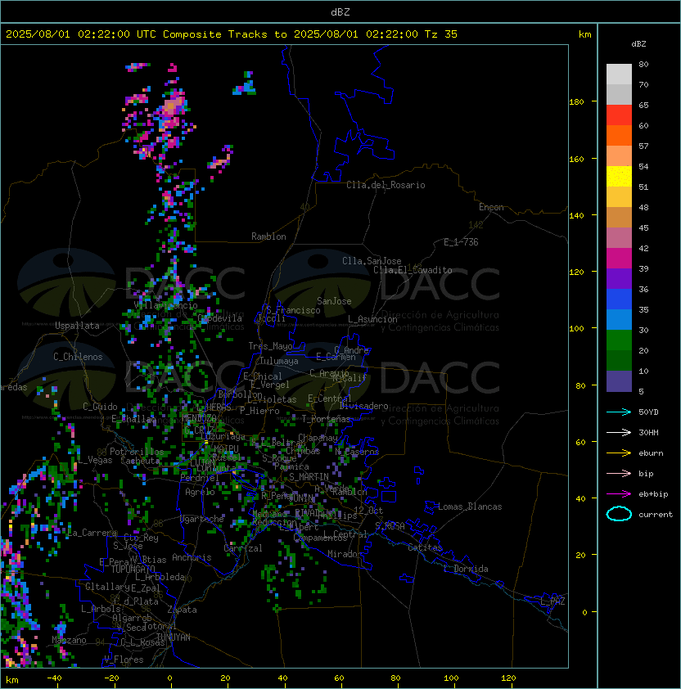Click the 'S_MARTIN' map label
This screenshot has width=681, height=689.
309,477
